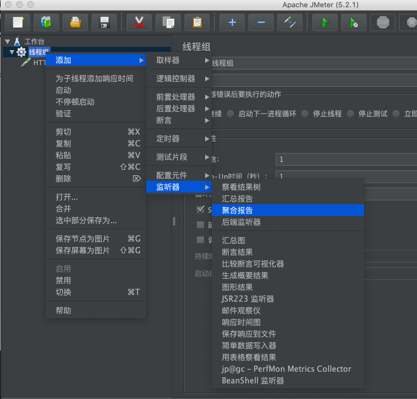This screenshot has height=399, width=417.
Task: Choose 保存节点为图片 menu entry
Action: pos(96,239)
